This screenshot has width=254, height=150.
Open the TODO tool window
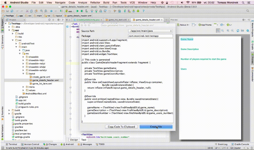(x=100, y=144)
